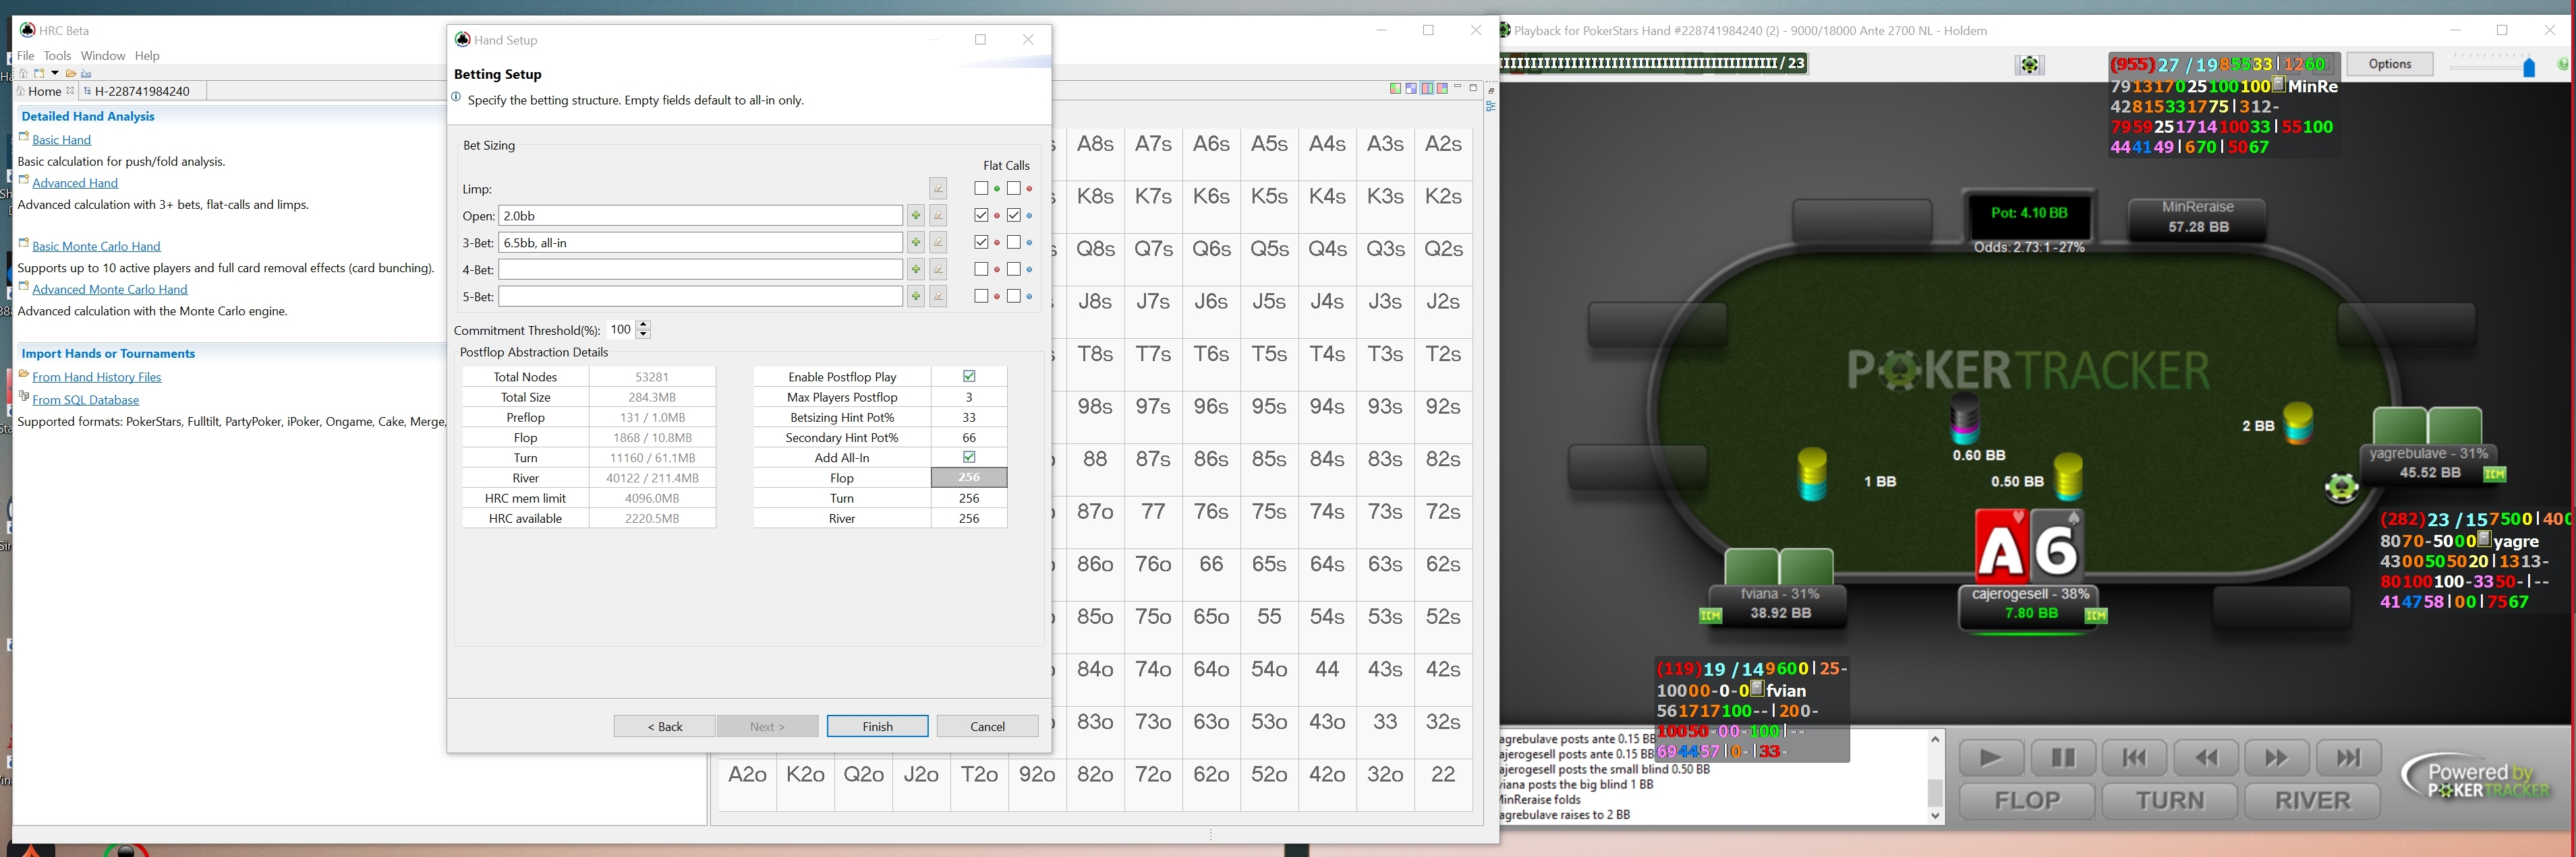Uncheck Enable Postflop Play checkbox

click(969, 377)
